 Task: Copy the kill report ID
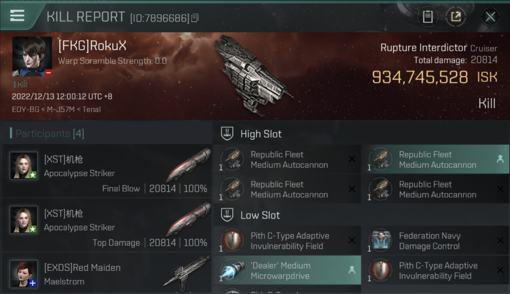point(195,18)
